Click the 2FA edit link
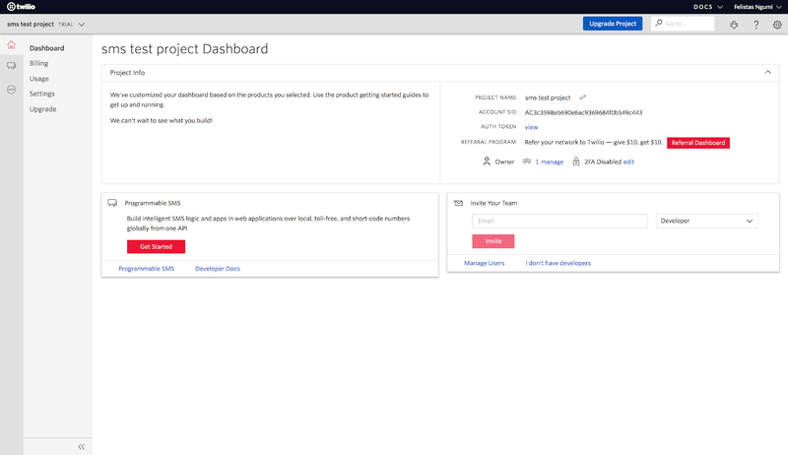 (x=628, y=162)
